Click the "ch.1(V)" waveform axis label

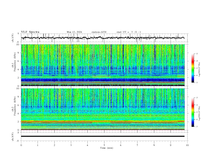[x=13, y=38]
